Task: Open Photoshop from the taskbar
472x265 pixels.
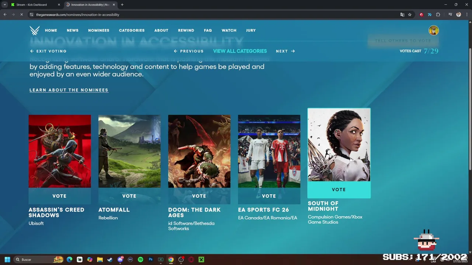Action: click(150, 259)
